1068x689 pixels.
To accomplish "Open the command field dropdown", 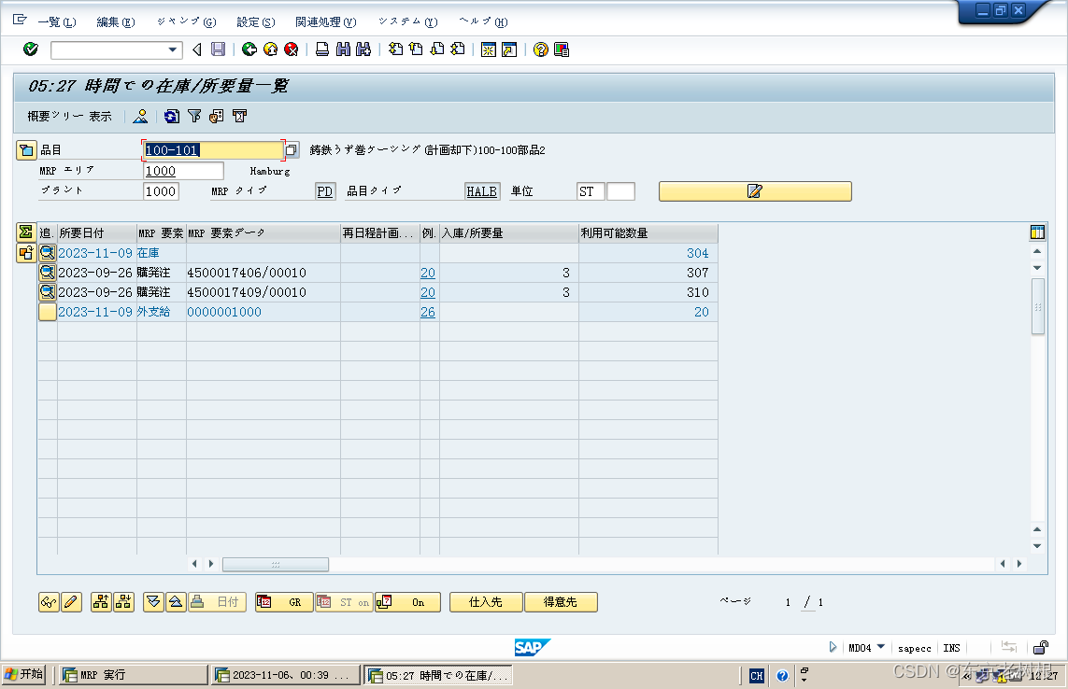I will point(172,50).
